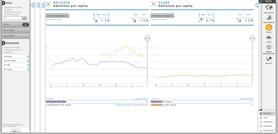The image size is (278, 134).
Task: Click the Download link
Action: [x=267, y=130]
